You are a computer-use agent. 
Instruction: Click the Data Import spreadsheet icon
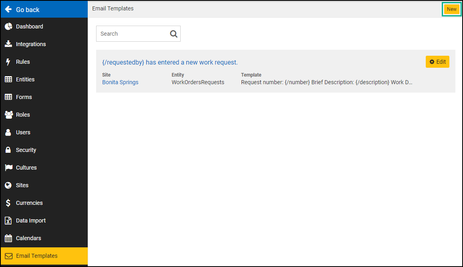pyautogui.click(x=8, y=220)
